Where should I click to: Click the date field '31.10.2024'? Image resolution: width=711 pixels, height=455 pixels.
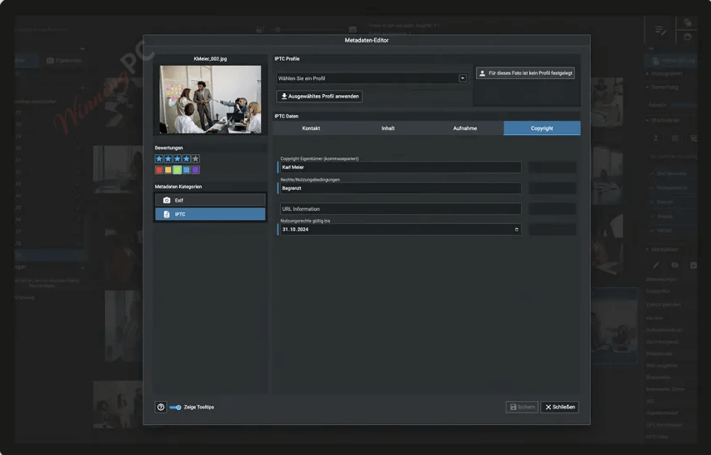[400, 229]
